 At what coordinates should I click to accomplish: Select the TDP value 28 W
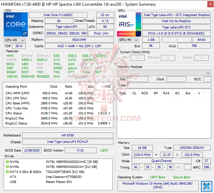(19, 46)
